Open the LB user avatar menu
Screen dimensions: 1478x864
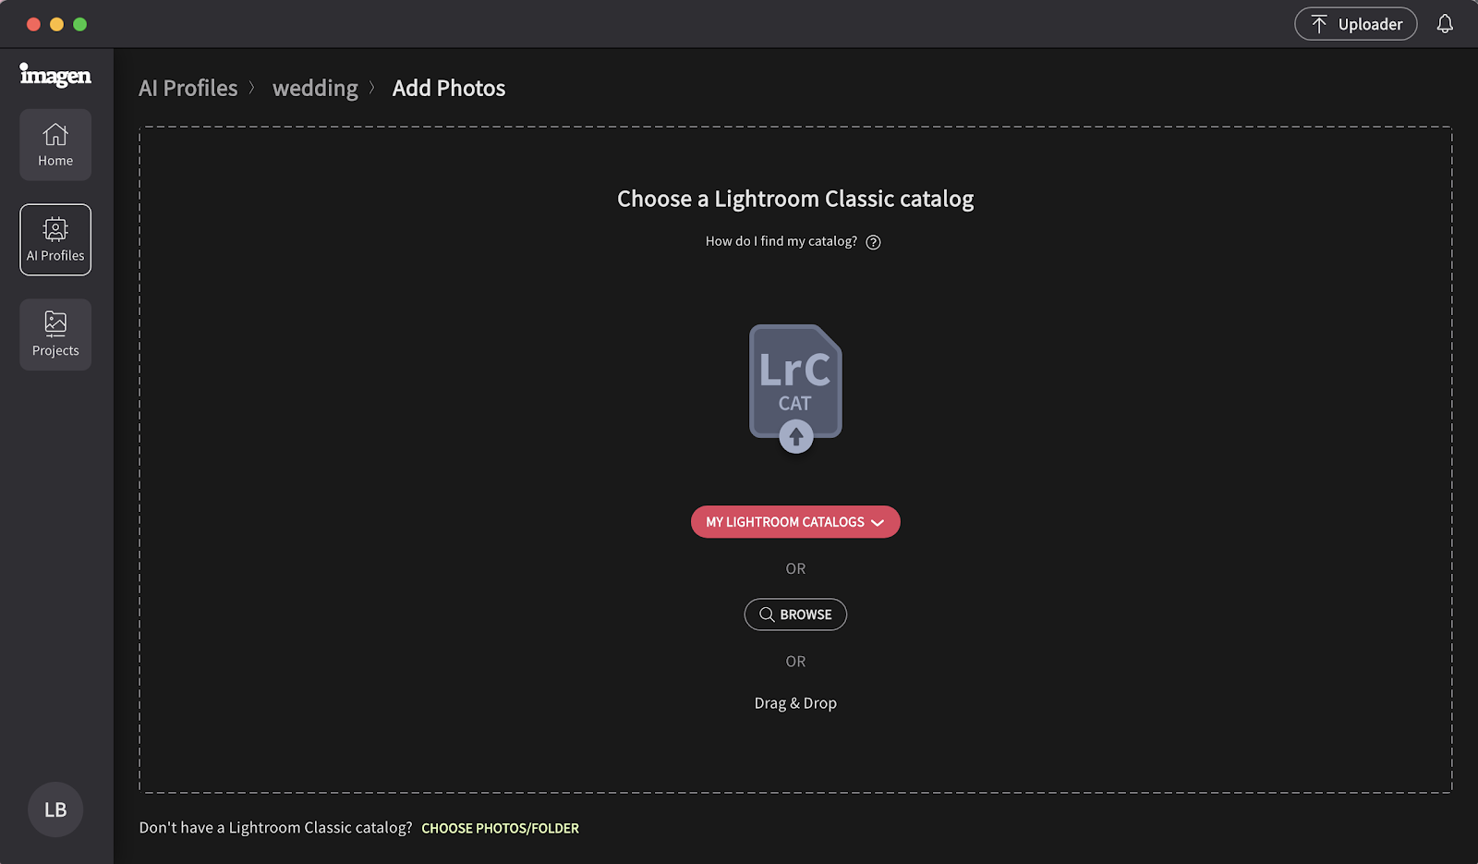tap(55, 809)
